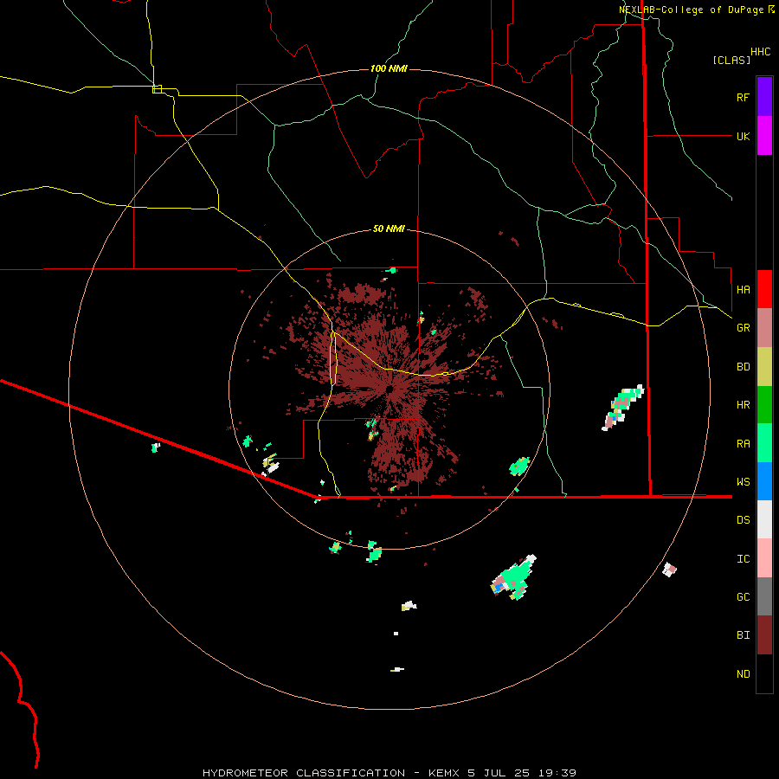Click the 'BD' legend label
This screenshot has width=779, height=779.
743,367
